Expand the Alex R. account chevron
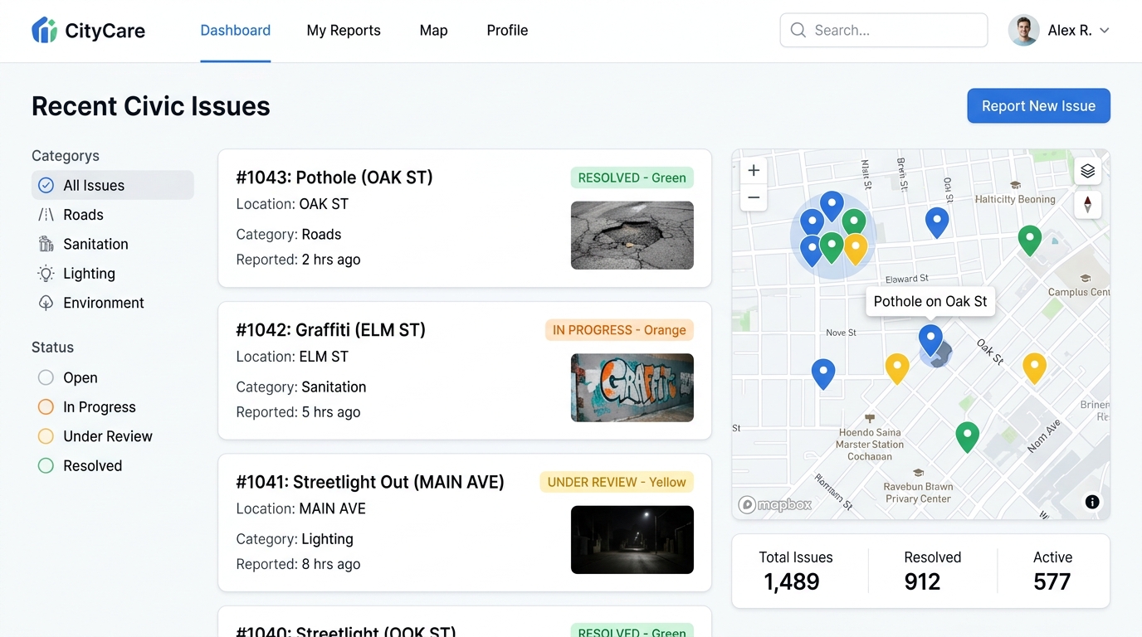The height and width of the screenshot is (637, 1142). click(x=1104, y=31)
